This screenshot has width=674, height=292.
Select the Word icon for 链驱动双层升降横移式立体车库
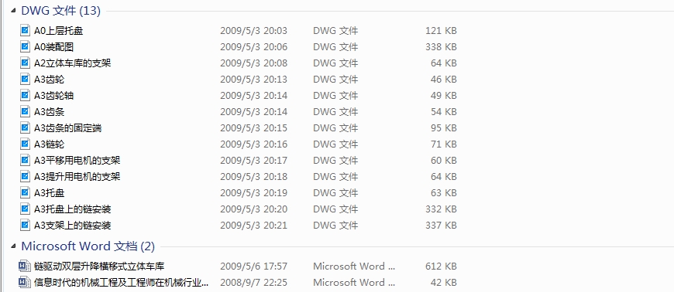coord(25,267)
